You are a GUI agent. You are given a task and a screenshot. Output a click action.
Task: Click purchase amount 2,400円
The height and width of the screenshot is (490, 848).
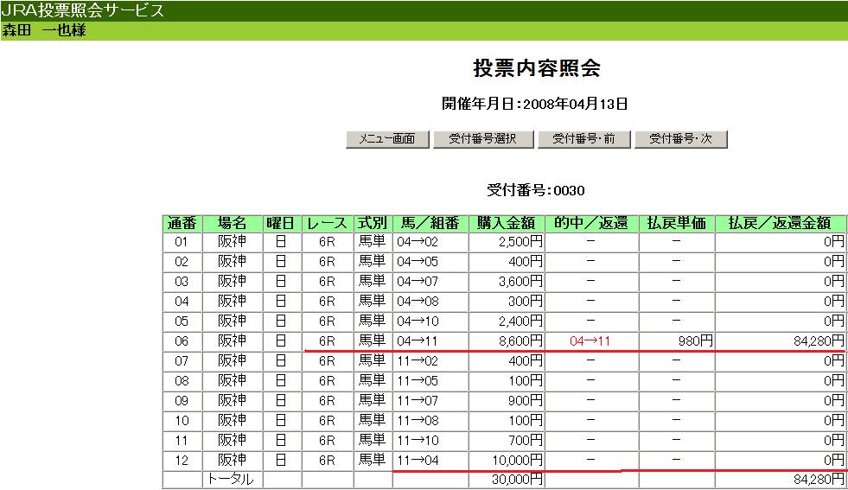[x=520, y=321]
